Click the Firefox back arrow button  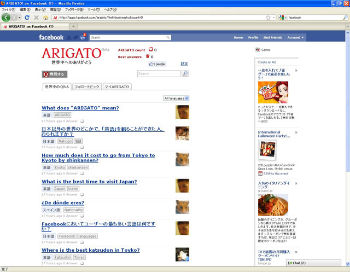[6, 18]
